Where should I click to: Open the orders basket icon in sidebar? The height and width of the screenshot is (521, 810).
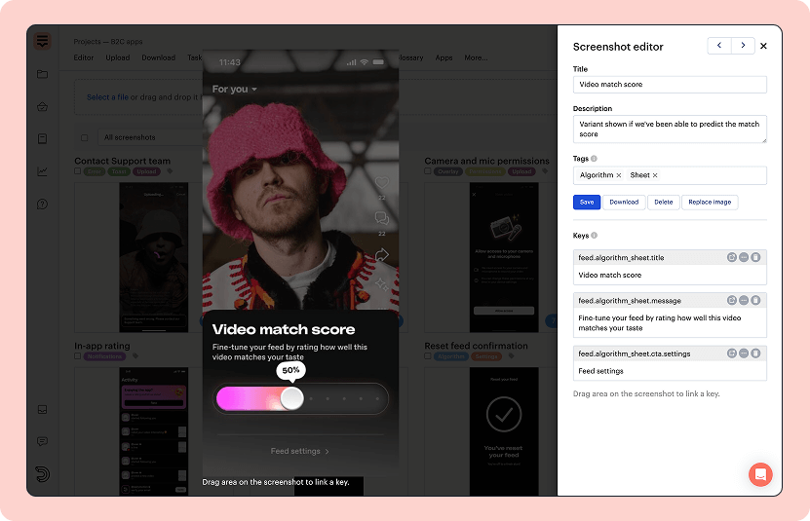pyautogui.click(x=42, y=107)
